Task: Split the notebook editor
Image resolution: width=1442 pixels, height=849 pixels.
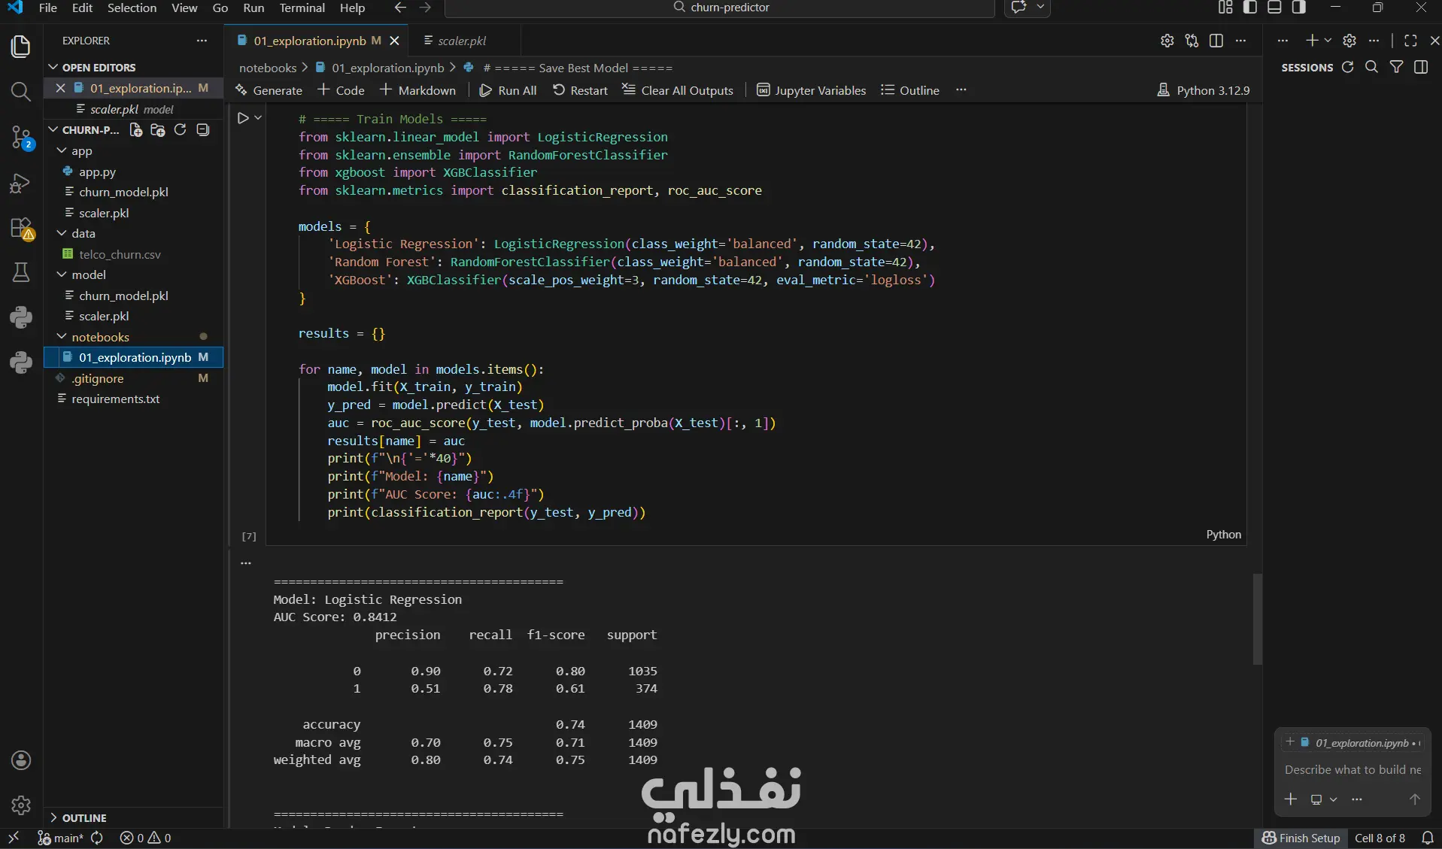Action: [1216, 41]
